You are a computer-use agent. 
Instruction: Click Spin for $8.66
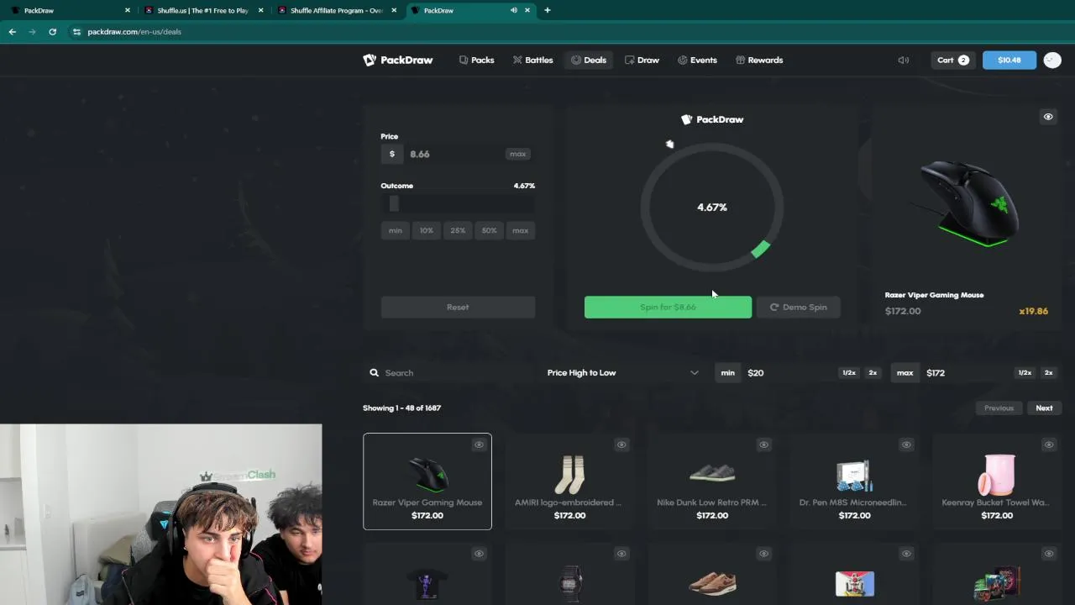pyautogui.click(x=668, y=308)
